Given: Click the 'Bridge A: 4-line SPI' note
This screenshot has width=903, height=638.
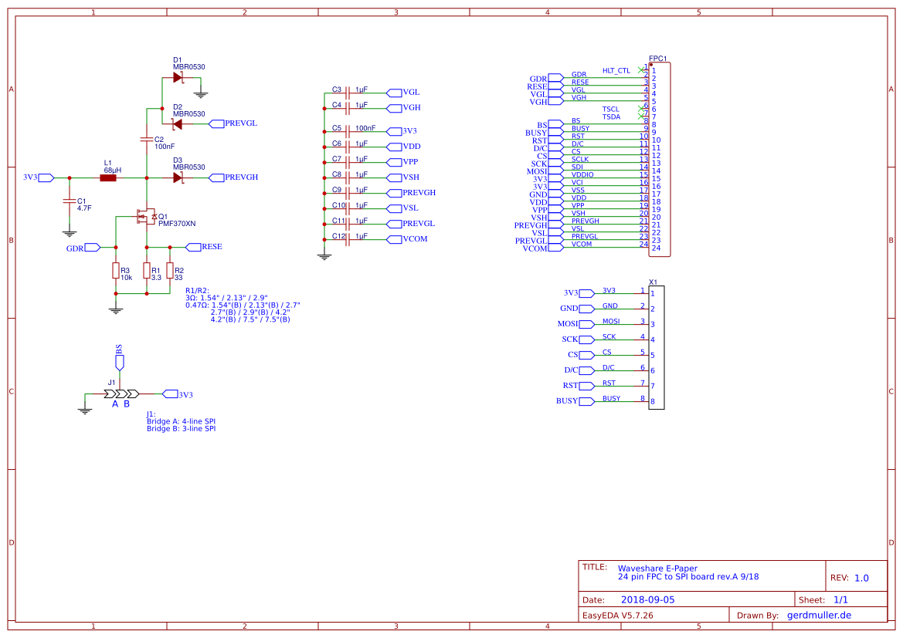Looking at the screenshot, I should 181,422.
